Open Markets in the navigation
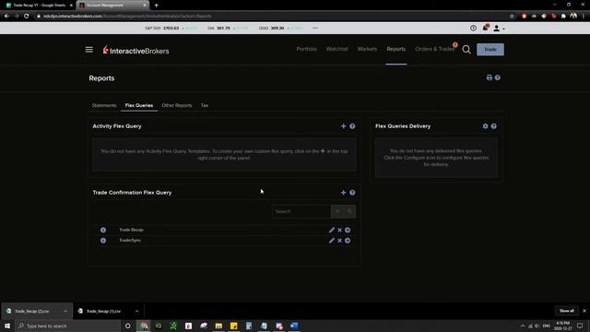 tap(367, 49)
